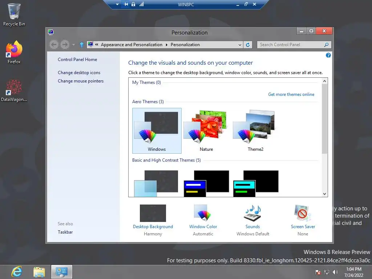The height and width of the screenshot is (279, 372).
Task: Open Change desktop icons link
Action: (79, 73)
